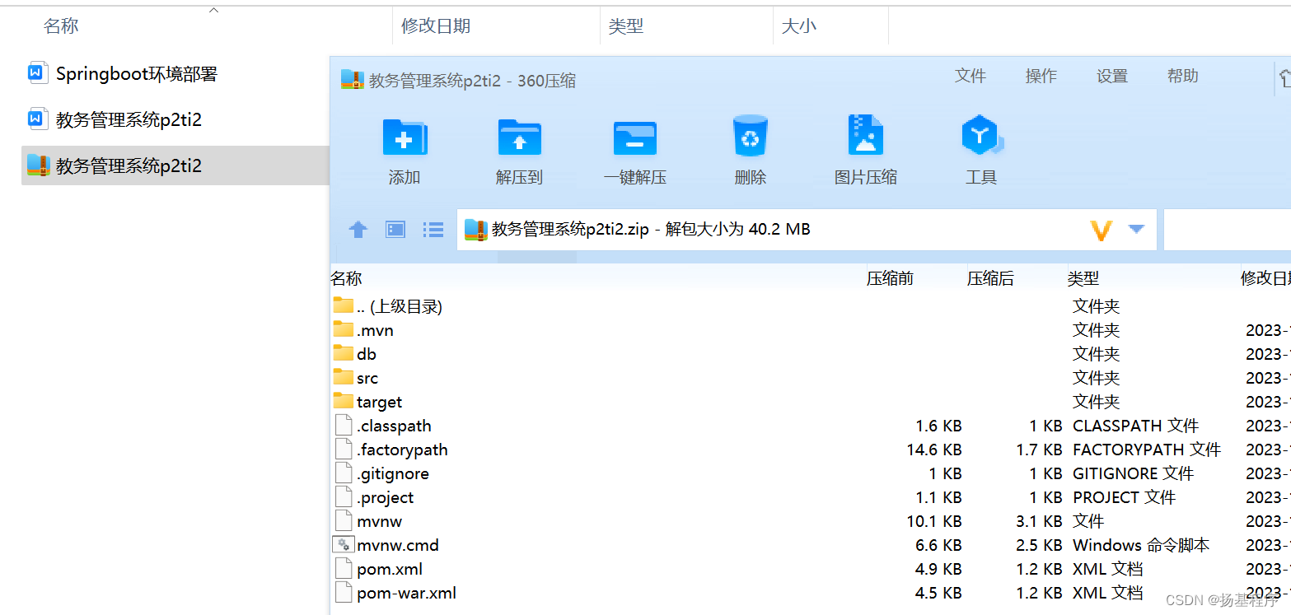Click the up-to-parent-folder arrow icon

[x=358, y=230]
